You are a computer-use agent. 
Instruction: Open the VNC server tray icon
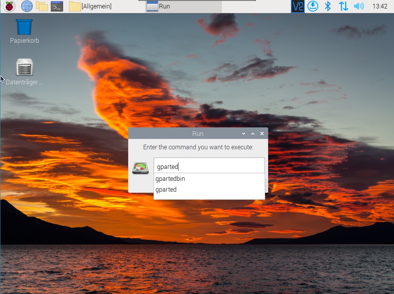point(297,6)
